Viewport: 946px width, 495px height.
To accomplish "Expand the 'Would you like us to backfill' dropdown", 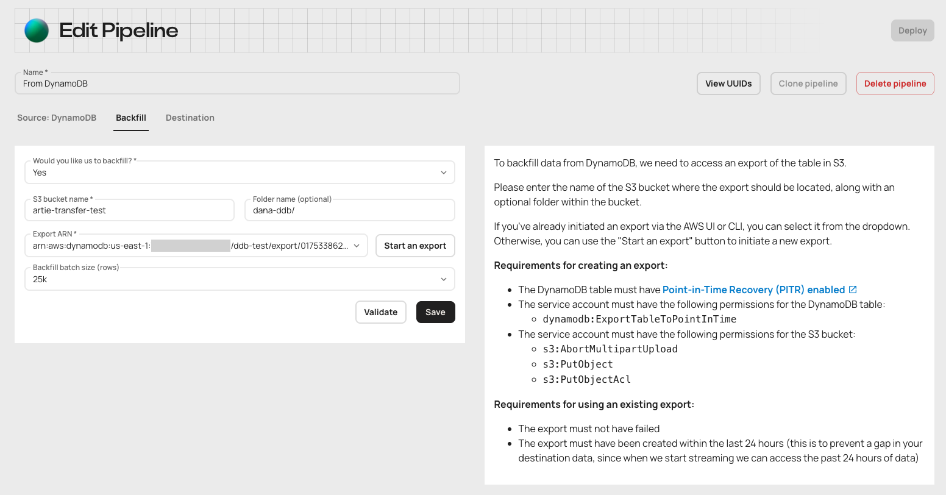I will (x=240, y=173).
